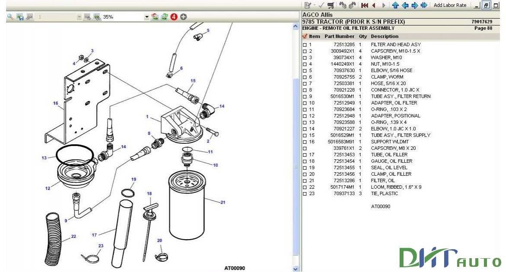Check the box for FILTER AND HEAD ASY

tap(305, 44)
